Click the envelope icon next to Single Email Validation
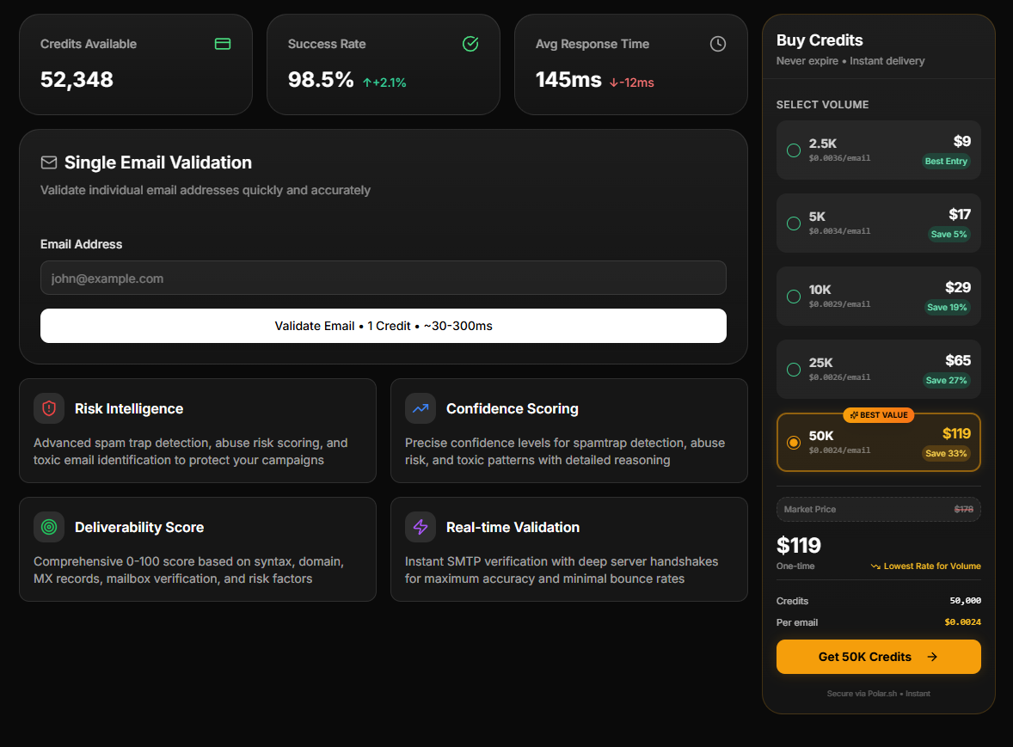This screenshot has height=747, width=1013. (x=49, y=162)
